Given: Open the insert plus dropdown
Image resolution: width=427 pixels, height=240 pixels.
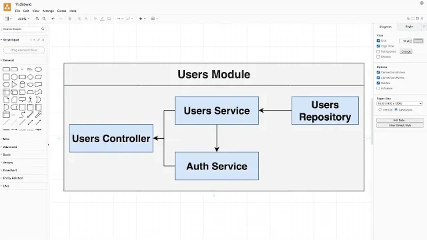Looking at the screenshot, I should 142,19.
